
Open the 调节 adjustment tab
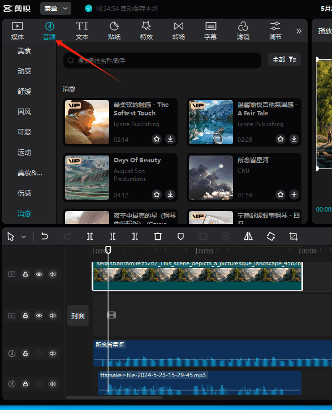[x=275, y=31]
